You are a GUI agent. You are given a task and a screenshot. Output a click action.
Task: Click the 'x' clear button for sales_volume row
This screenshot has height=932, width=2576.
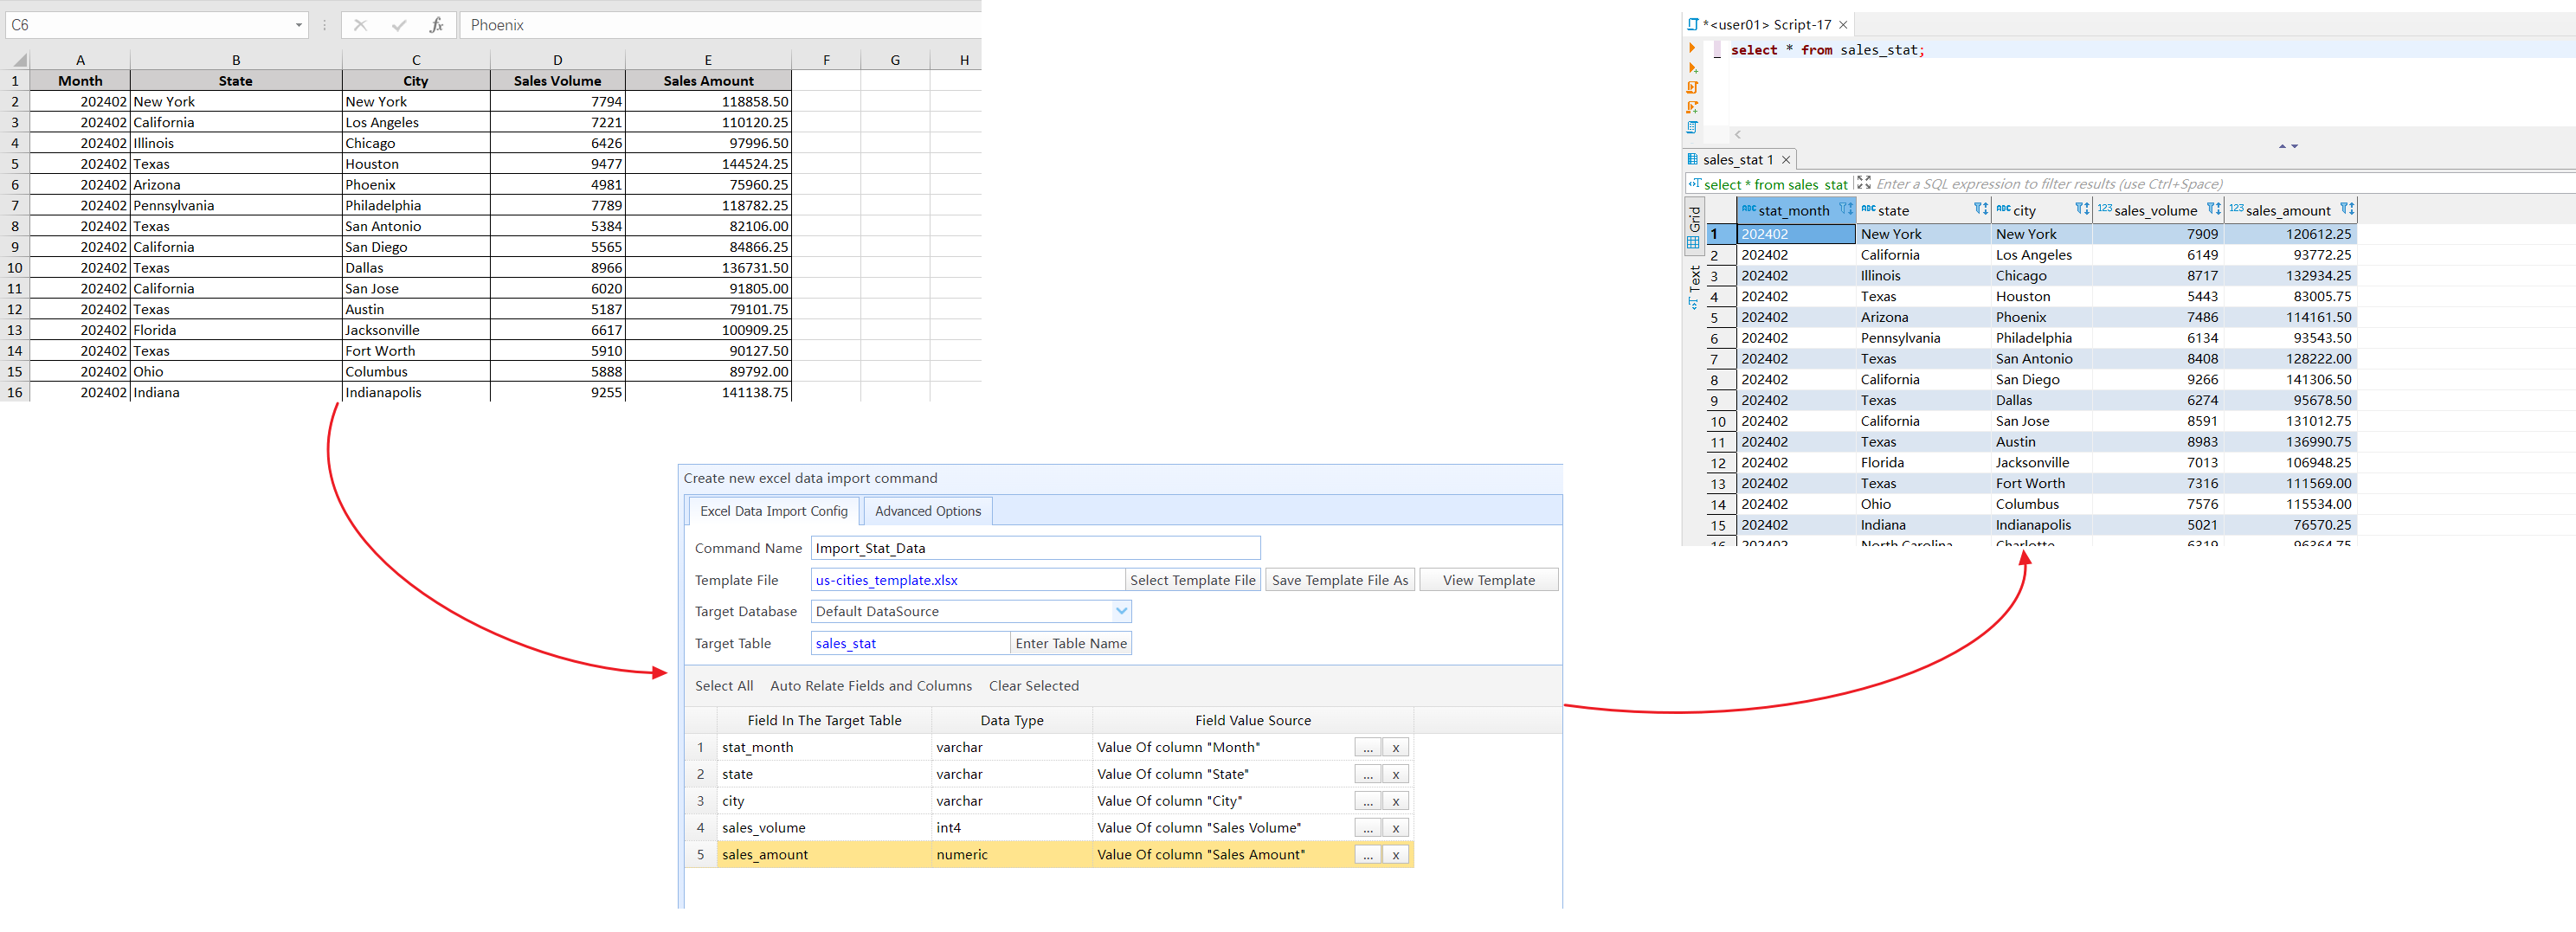point(1395,828)
